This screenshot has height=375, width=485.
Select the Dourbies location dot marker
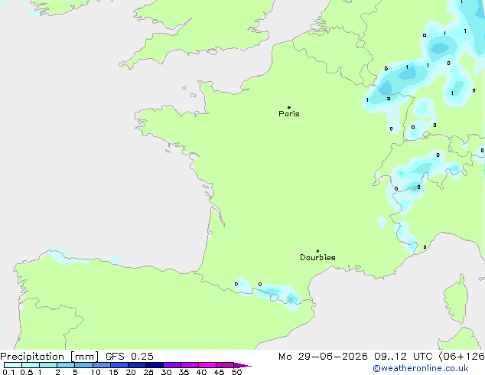point(317,251)
